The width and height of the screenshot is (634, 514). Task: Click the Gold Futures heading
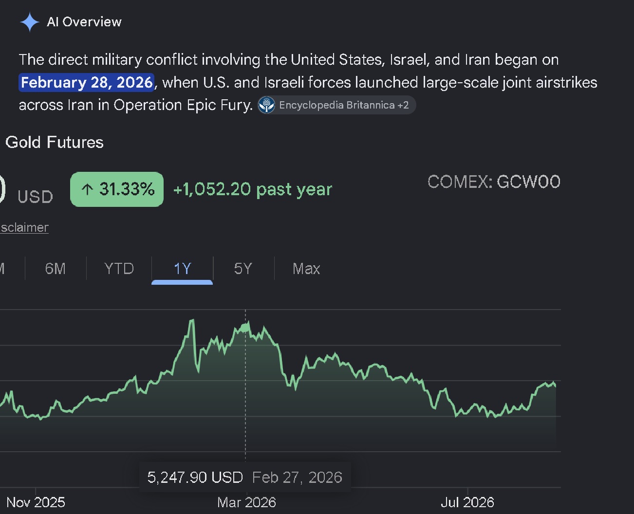[55, 142]
